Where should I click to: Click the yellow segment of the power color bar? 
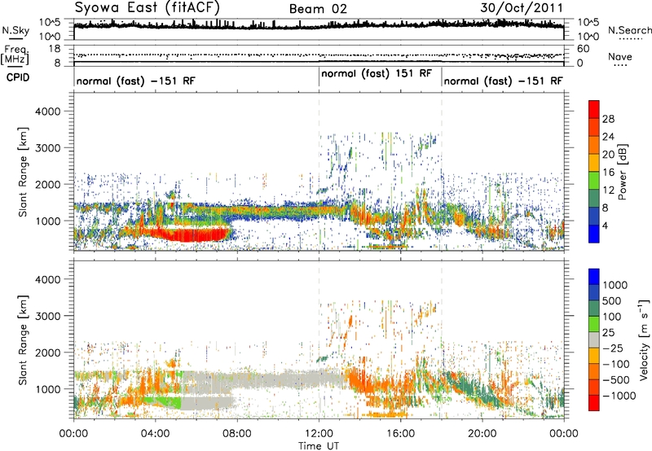click(x=594, y=163)
